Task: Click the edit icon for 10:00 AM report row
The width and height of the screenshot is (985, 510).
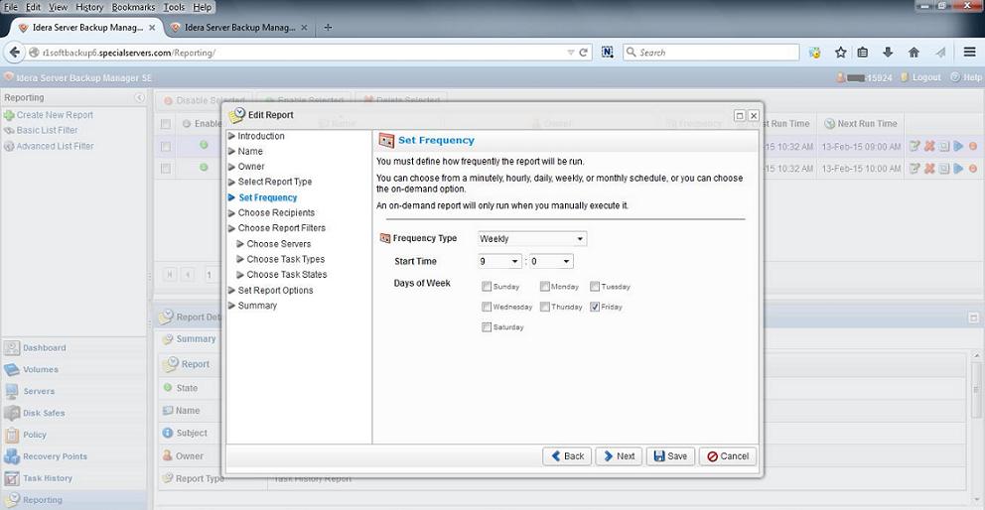Action: tap(915, 169)
